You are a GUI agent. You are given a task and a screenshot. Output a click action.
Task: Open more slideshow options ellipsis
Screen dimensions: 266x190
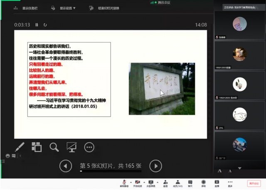[x=89, y=147]
